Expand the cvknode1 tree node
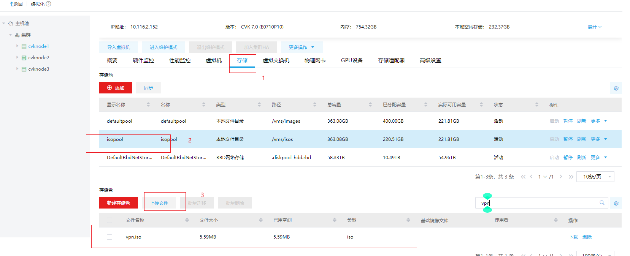 [x=17, y=46]
